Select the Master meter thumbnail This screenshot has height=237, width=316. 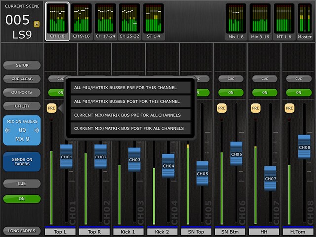[x=304, y=22]
